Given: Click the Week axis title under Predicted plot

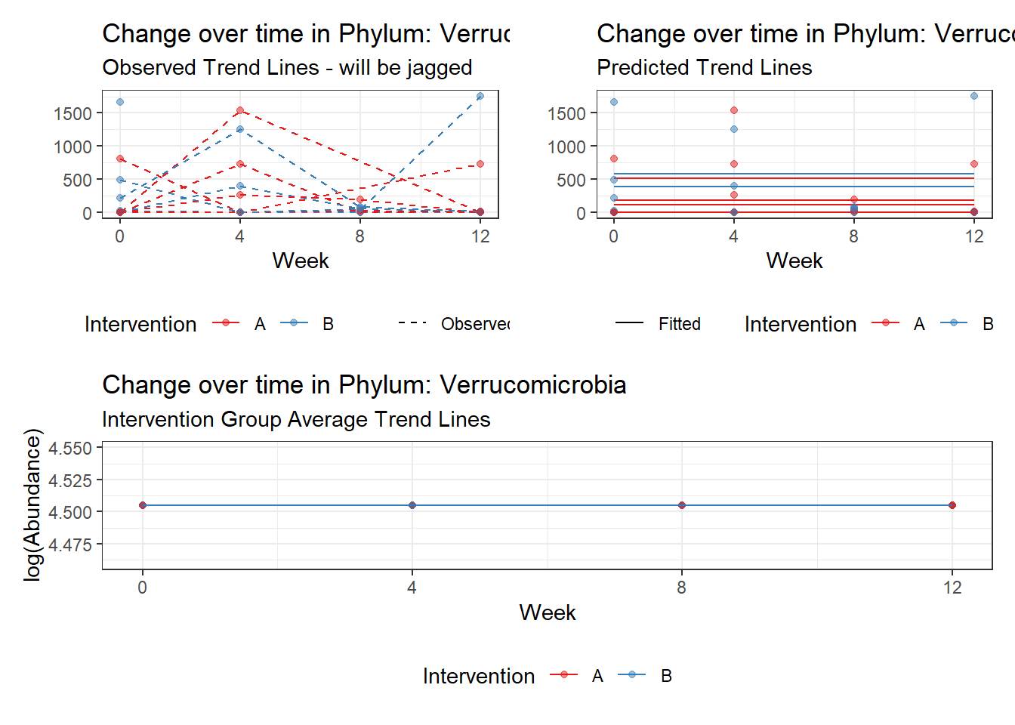Looking at the screenshot, I should 794,261.
